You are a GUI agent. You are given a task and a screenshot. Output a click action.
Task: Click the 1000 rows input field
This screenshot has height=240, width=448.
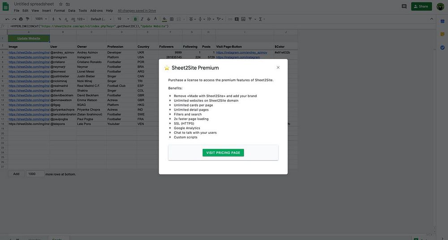tap(35, 174)
